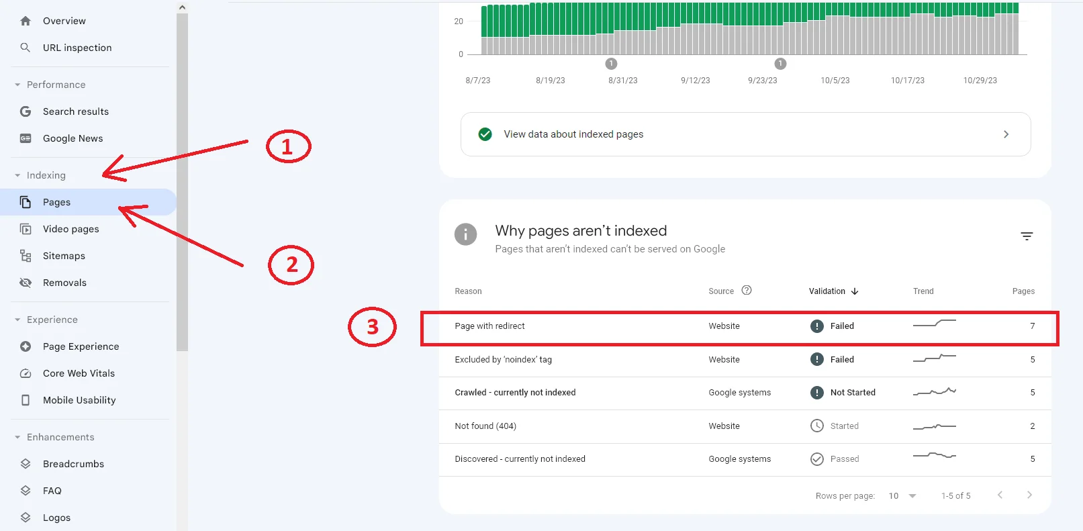1083x531 pixels.
Task: Click the trend sparkline for Page with redirect
Action: pyautogui.click(x=935, y=324)
